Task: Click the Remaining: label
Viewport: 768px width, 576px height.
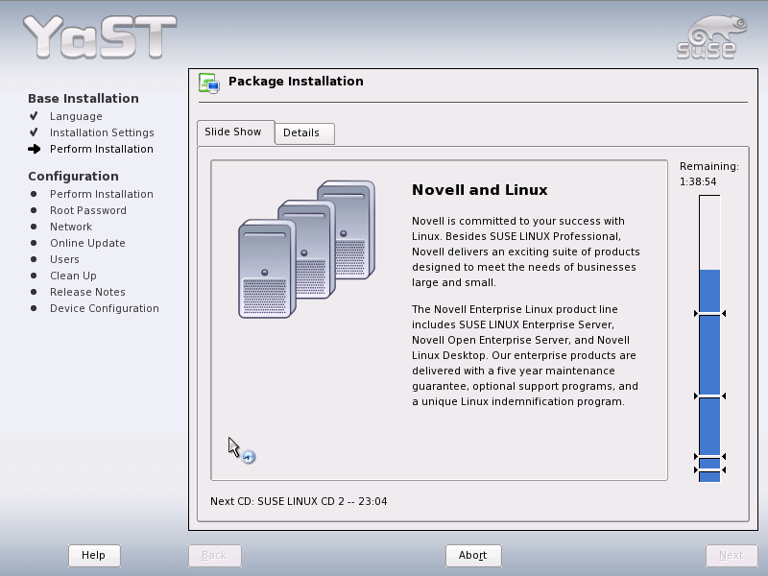Action: tap(709, 166)
